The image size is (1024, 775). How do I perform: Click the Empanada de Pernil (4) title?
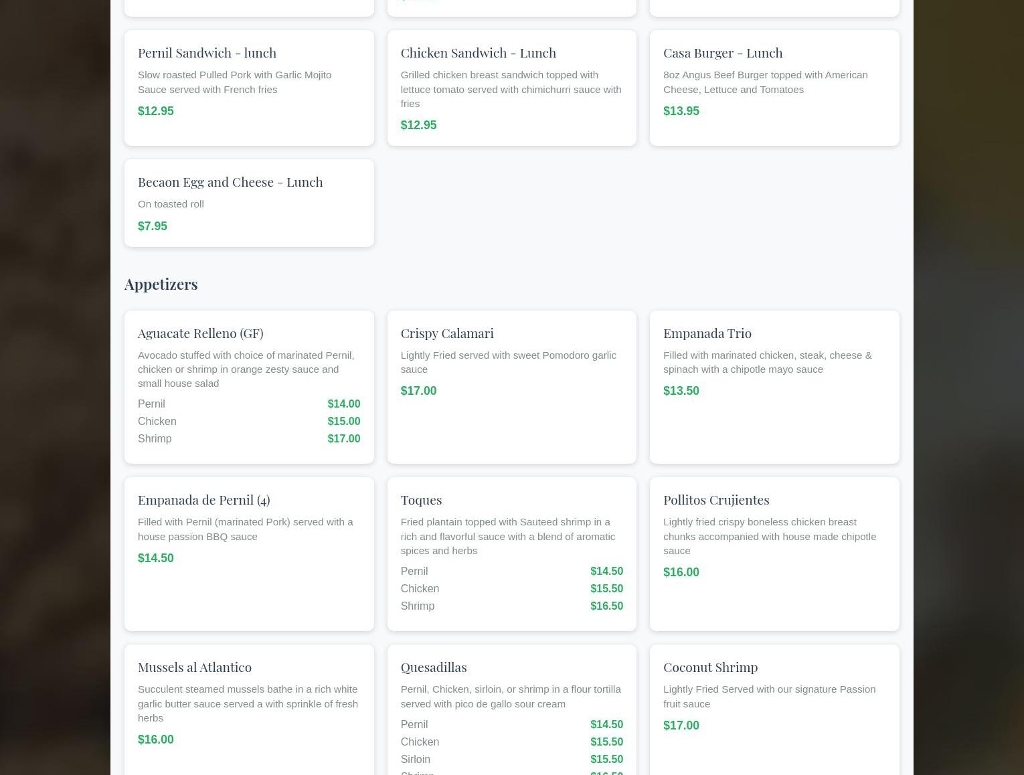(x=203, y=500)
